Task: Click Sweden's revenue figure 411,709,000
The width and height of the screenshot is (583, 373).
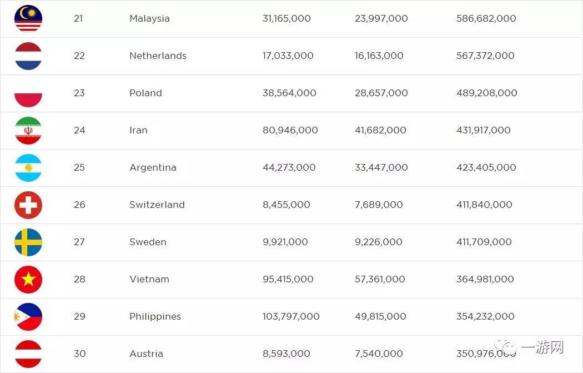Action: point(484,242)
